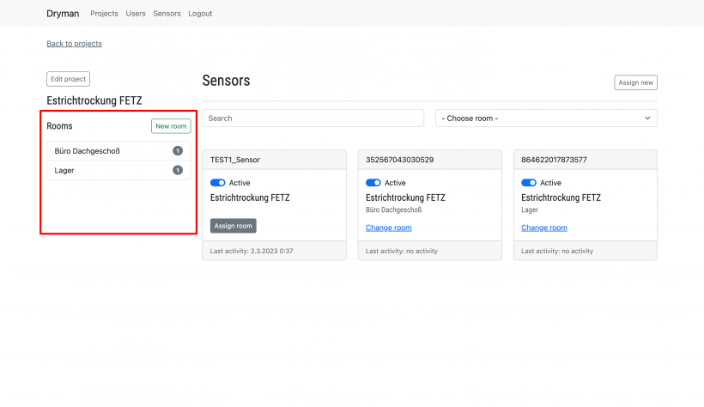Toggle Active switch for TEST1_Sensor
704x407 pixels.
click(218, 183)
